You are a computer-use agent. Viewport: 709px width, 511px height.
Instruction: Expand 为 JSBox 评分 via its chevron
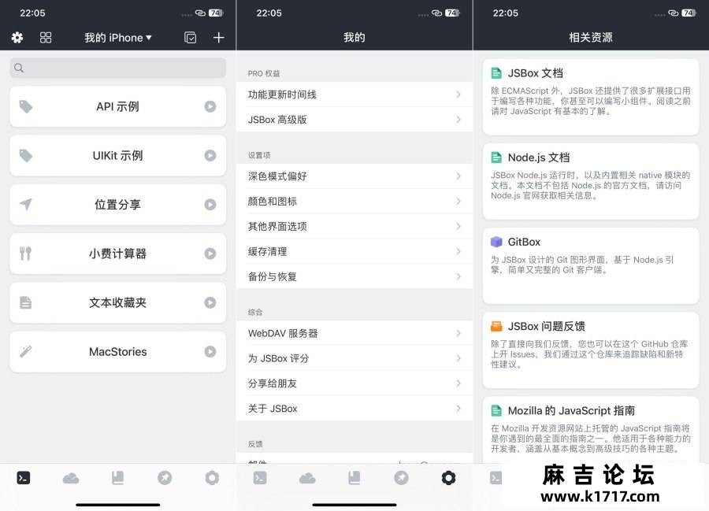coord(458,358)
